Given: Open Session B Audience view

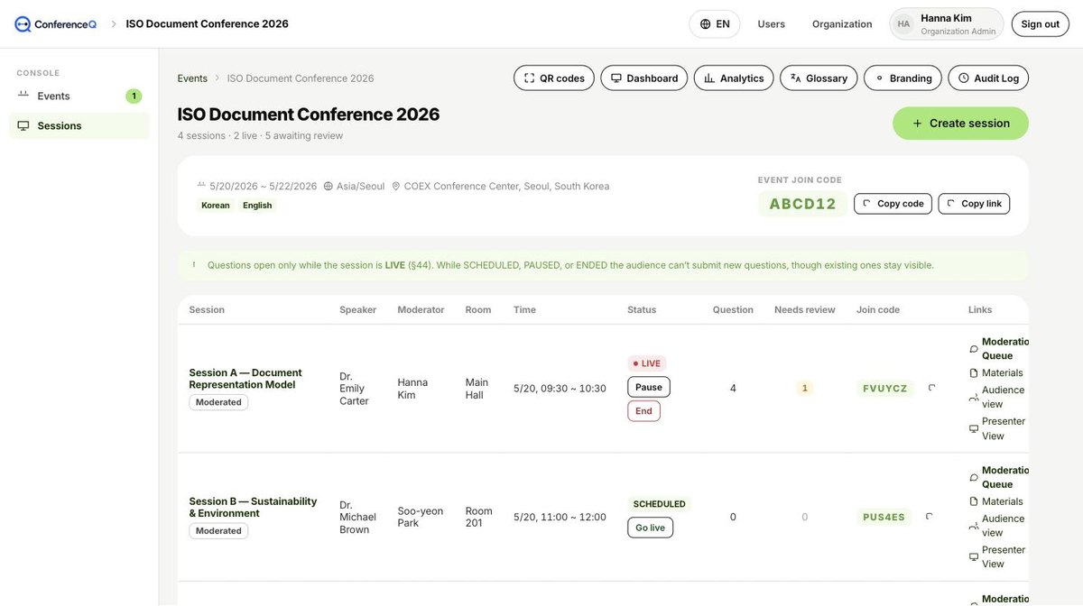Looking at the screenshot, I should [x=997, y=526].
